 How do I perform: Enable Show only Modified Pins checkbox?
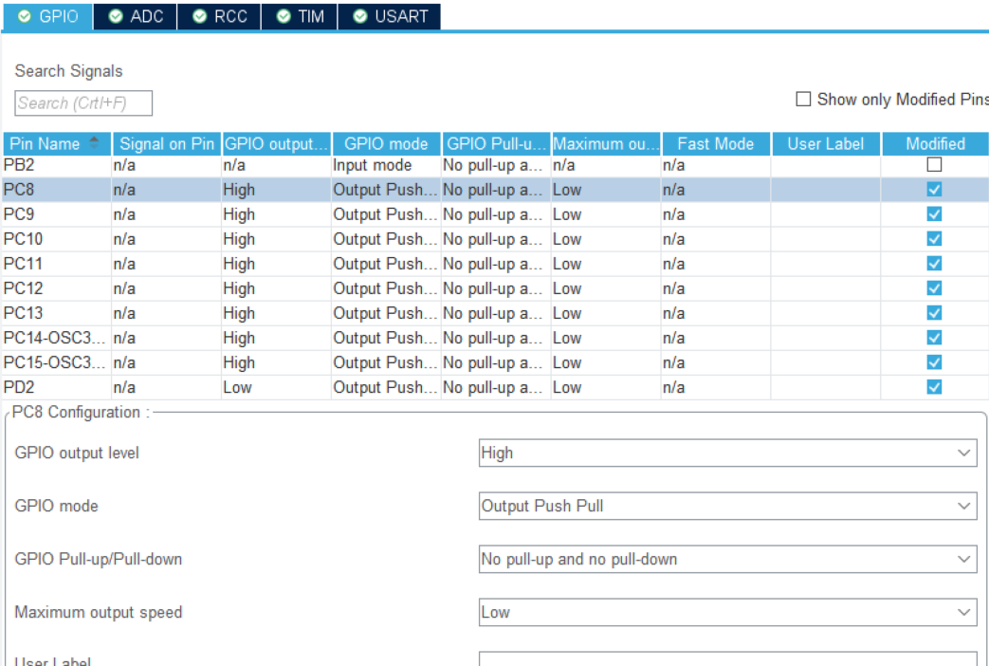point(803,100)
